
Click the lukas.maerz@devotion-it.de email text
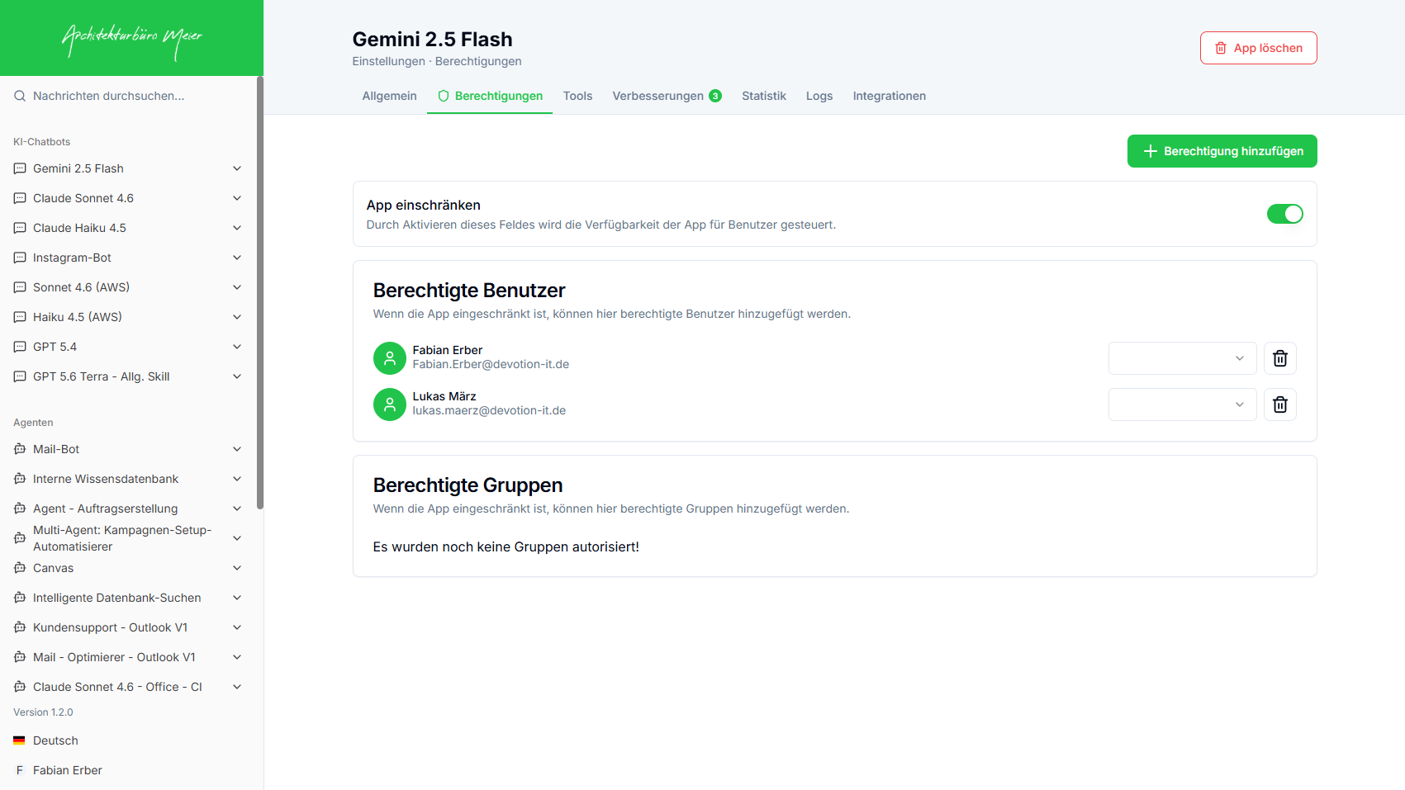tap(489, 410)
